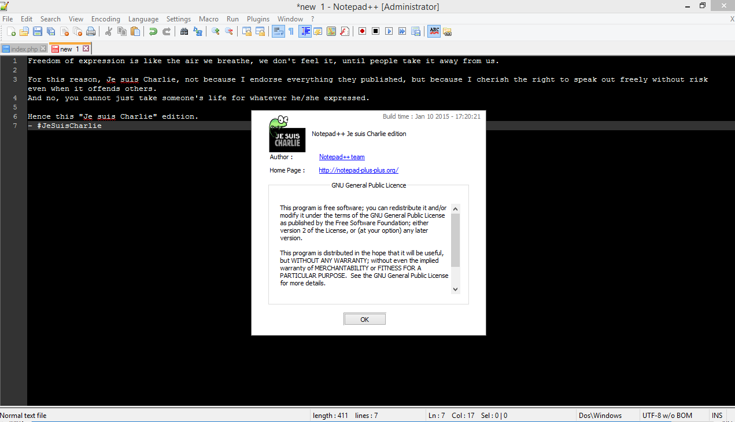The height and width of the screenshot is (422, 735).
Task: Select the new 1 document tab
Action: (x=69, y=49)
